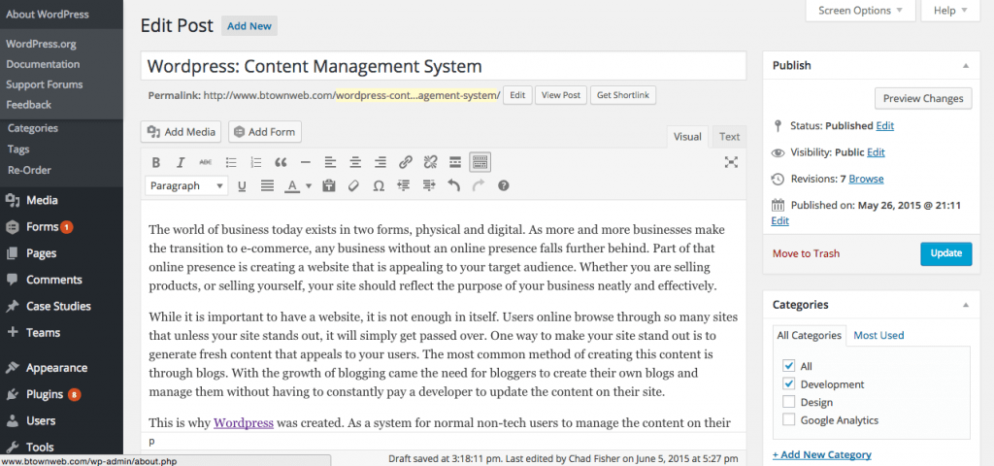
Task: Insert Read More tag
Action: 455,163
